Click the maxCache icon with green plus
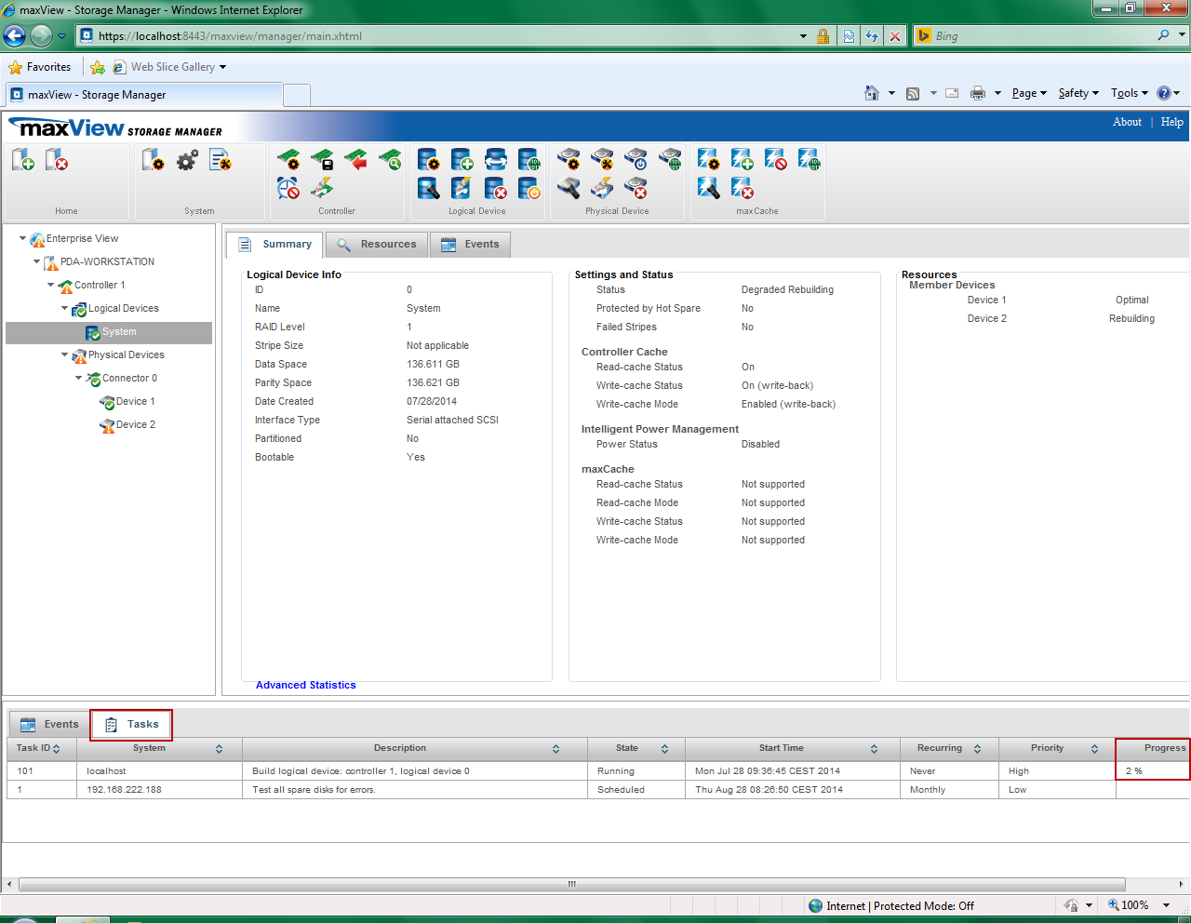 [x=742, y=160]
